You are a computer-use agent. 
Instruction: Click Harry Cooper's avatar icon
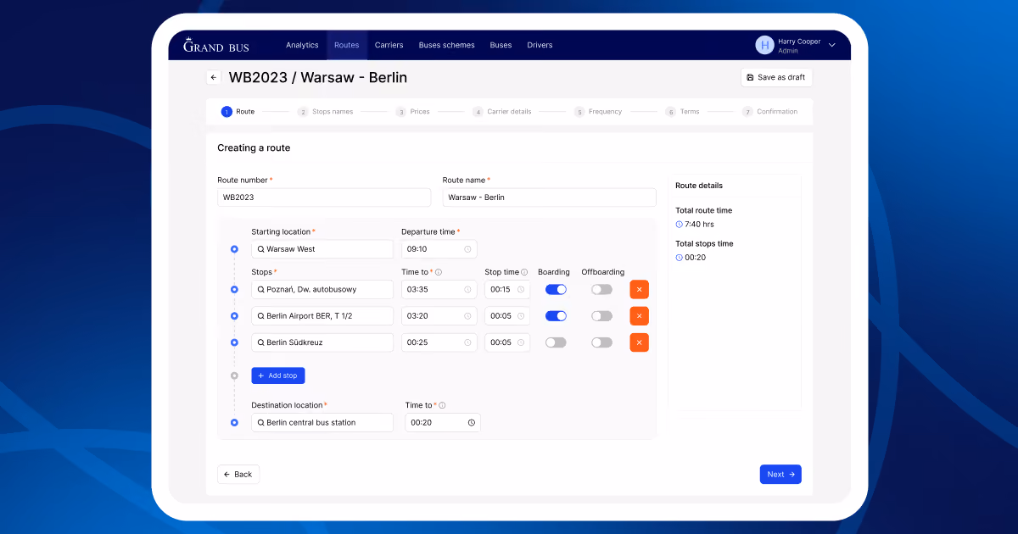tap(764, 45)
